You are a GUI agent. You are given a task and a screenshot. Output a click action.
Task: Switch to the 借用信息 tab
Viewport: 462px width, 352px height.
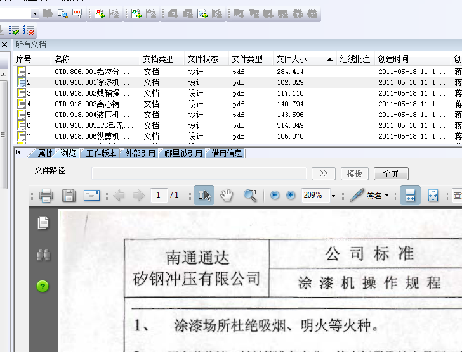click(x=227, y=153)
